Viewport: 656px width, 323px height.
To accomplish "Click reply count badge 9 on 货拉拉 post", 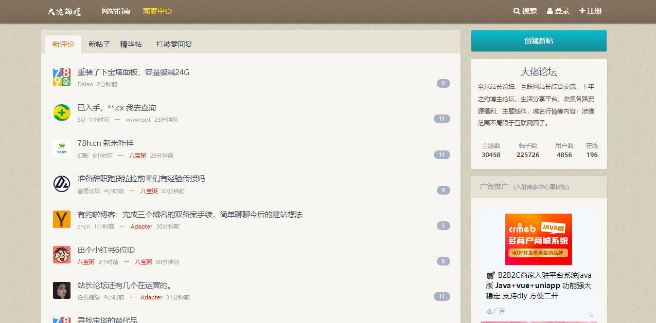I will coord(444,190).
